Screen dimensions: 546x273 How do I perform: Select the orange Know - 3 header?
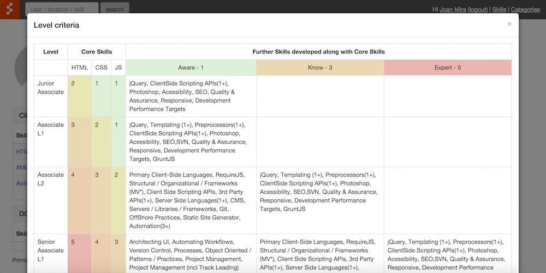pyautogui.click(x=320, y=67)
